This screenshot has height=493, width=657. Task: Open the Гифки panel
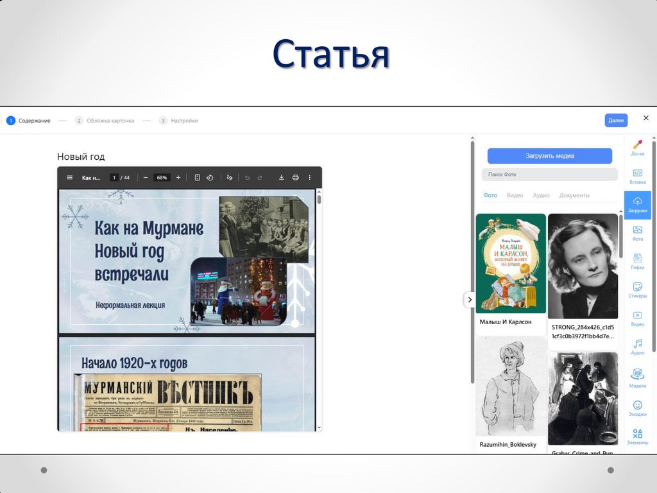coord(637,262)
